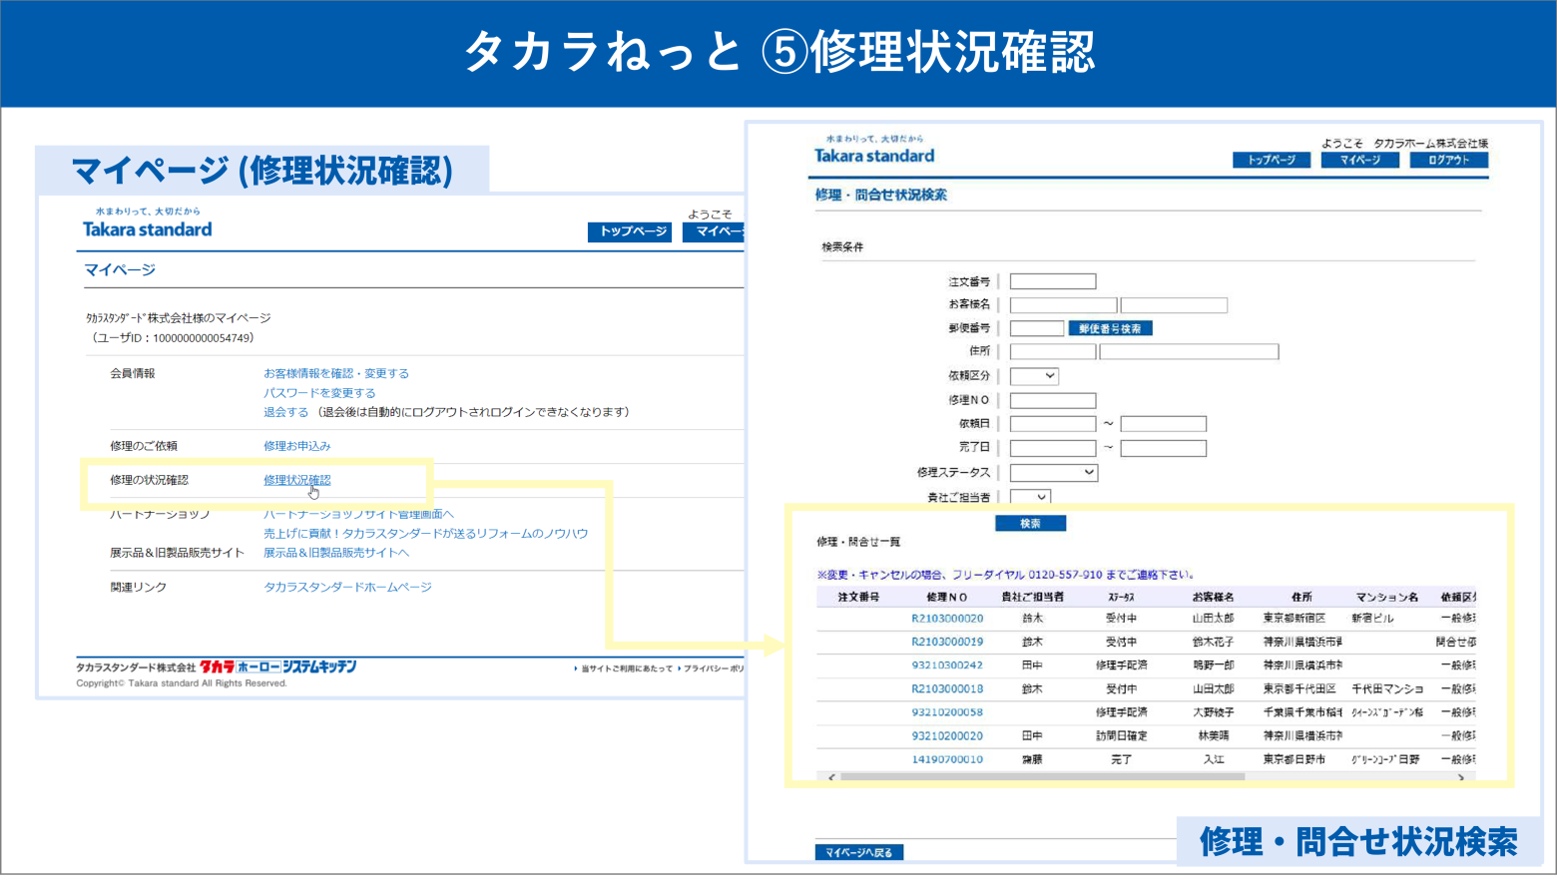Click 千代田マンション mansion name cell
1557x880 pixels.
click(x=1387, y=689)
